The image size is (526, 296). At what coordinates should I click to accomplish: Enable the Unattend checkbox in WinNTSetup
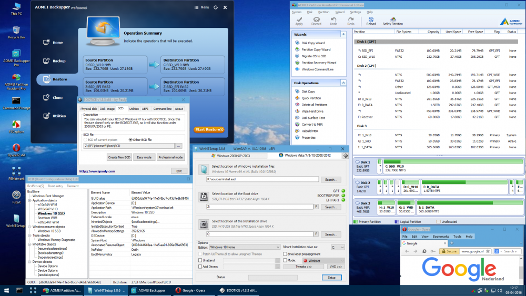200,260
